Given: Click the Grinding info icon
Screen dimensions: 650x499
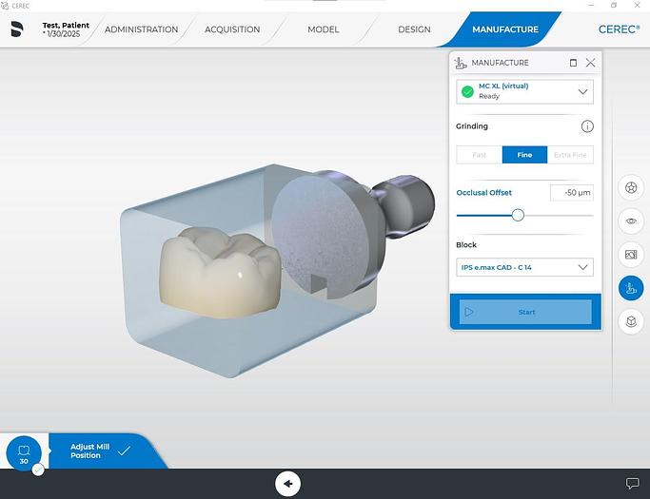Looking at the screenshot, I should pyautogui.click(x=587, y=126).
